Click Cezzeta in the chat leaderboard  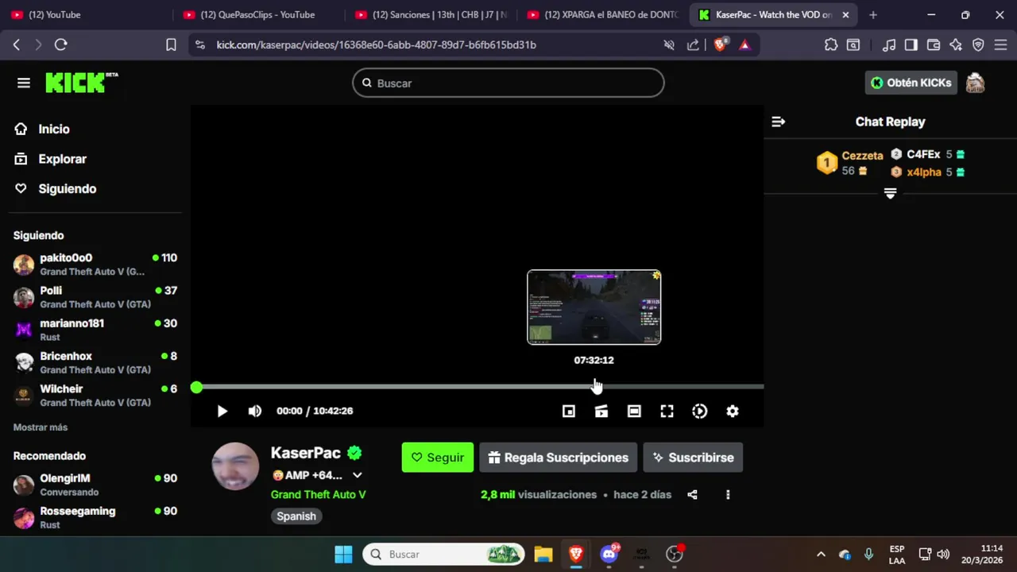coord(862,156)
